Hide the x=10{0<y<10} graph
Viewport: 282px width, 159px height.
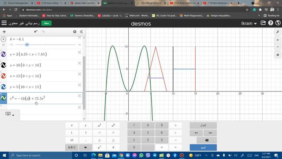click(x=4, y=65)
